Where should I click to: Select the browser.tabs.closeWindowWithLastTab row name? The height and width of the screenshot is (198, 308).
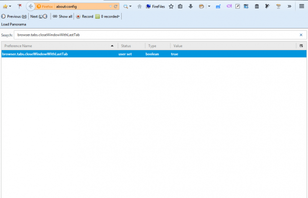point(35,54)
